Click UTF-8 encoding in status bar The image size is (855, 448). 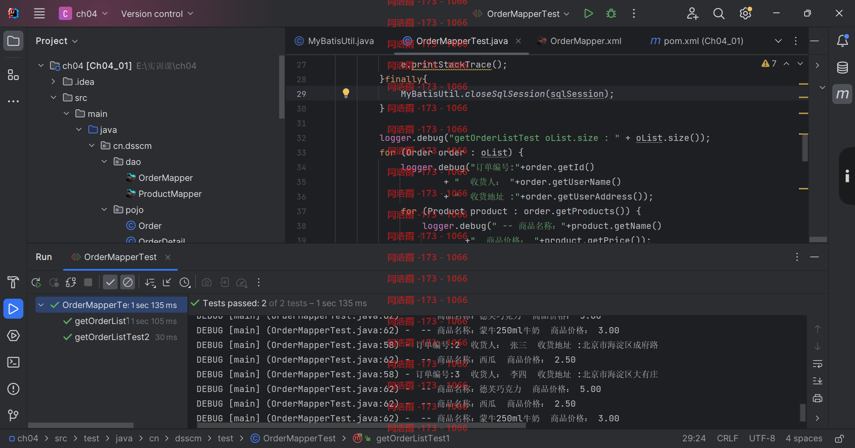762,439
